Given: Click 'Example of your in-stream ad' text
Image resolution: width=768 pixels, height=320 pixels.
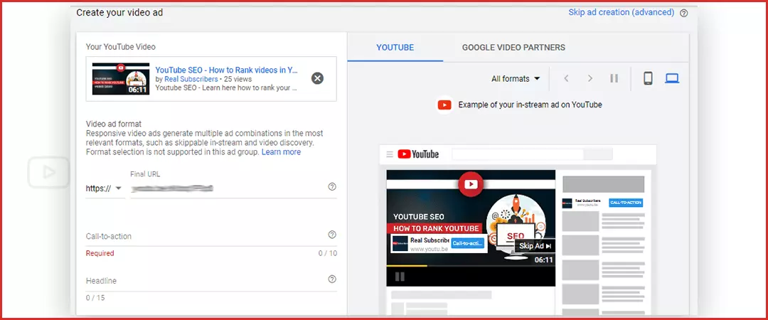Looking at the screenshot, I should (530, 105).
